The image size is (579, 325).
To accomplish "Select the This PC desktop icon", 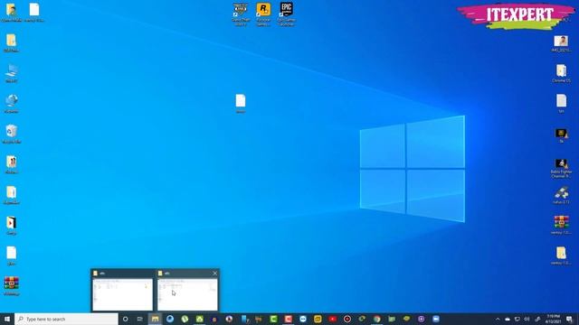I will 12,73.
